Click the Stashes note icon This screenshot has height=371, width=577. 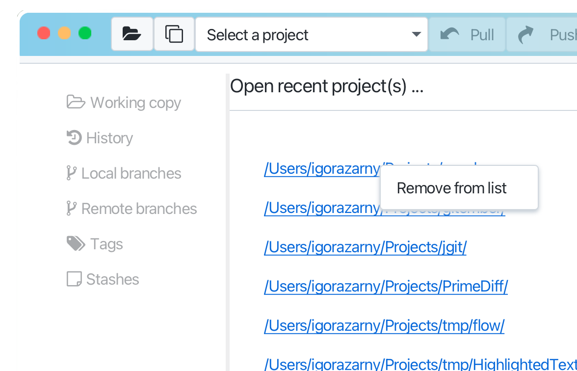click(74, 279)
